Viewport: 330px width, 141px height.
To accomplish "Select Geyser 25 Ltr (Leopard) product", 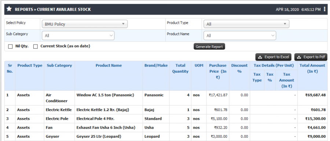I will tap(99, 136).
